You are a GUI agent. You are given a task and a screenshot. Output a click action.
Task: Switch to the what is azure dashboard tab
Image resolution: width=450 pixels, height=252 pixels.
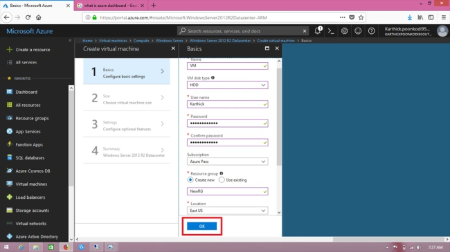(x=111, y=6)
